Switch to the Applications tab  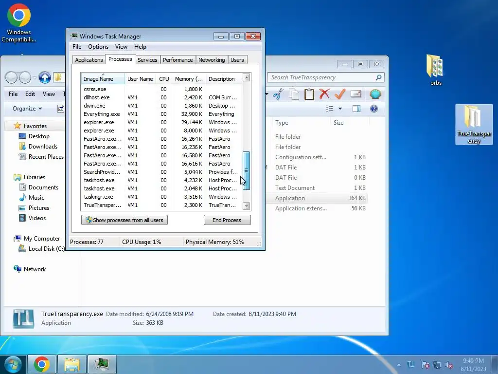tap(89, 60)
